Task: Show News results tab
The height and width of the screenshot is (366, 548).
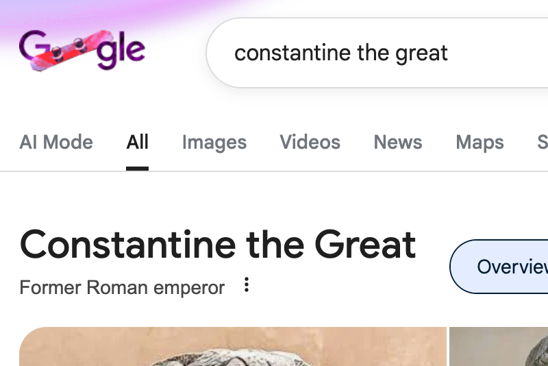Action: pos(397,142)
